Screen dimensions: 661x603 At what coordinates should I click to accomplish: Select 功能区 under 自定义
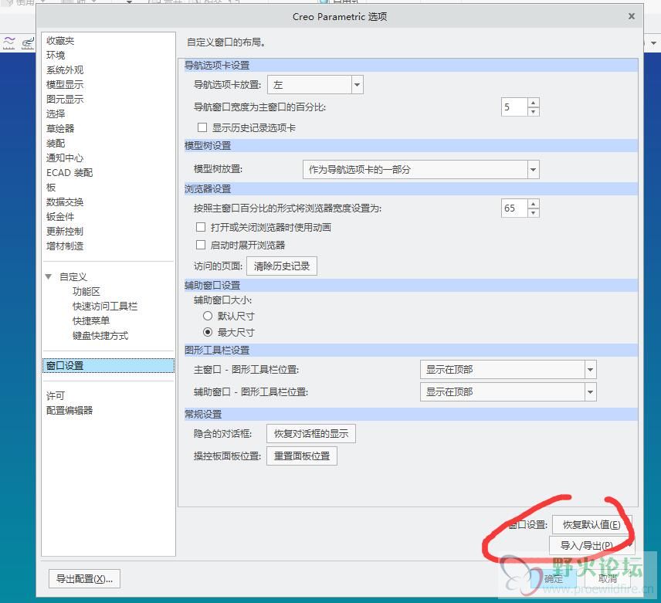coord(86,292)
